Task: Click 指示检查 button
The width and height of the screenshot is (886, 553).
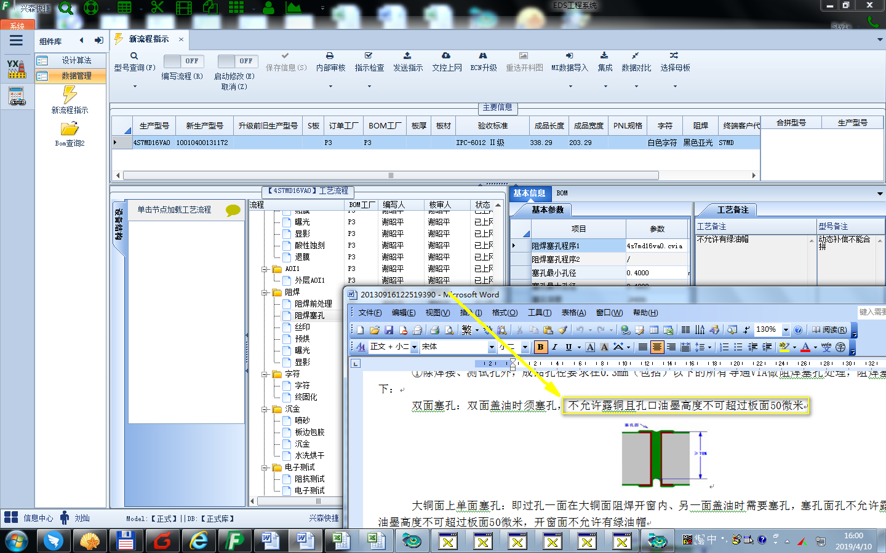Action: point(369,62)
